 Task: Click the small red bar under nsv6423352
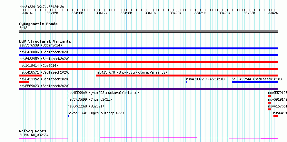(x=24, y=82)
